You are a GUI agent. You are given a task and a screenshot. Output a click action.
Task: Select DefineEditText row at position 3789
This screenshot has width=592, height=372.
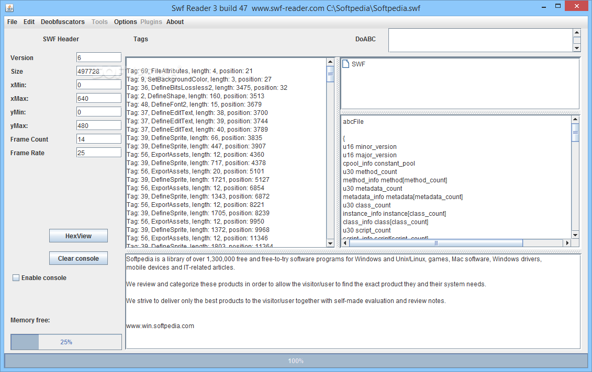tap(197, 129)
